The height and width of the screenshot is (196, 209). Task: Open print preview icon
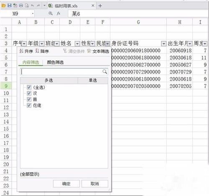[x=27, y=5]
